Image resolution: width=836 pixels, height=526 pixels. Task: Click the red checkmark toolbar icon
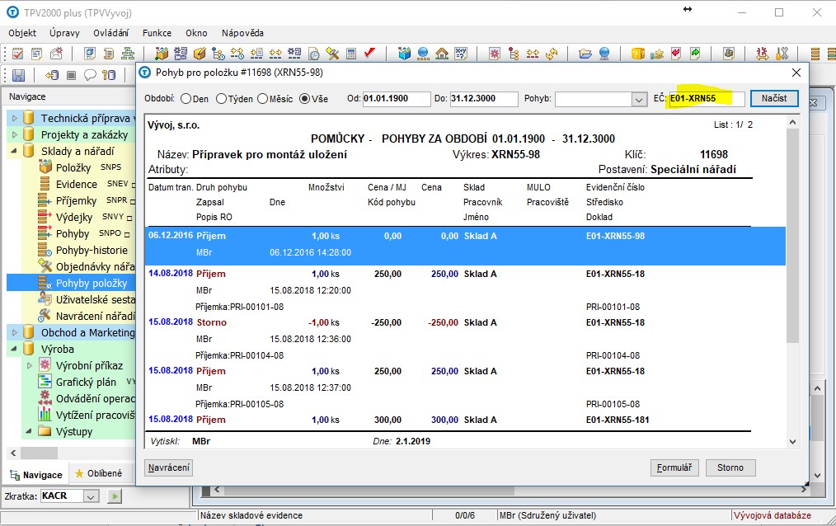coord(369,54)
